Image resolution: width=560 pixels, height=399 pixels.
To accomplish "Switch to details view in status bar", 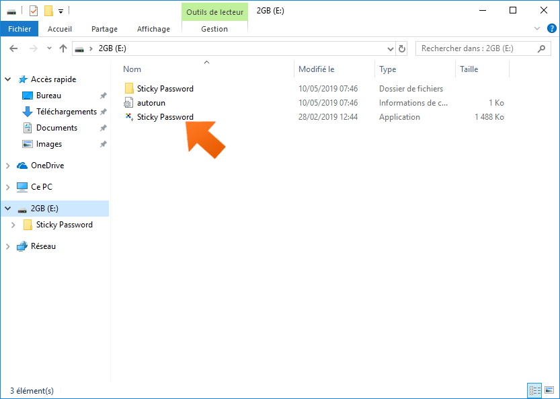I will [x=534, y=390].
